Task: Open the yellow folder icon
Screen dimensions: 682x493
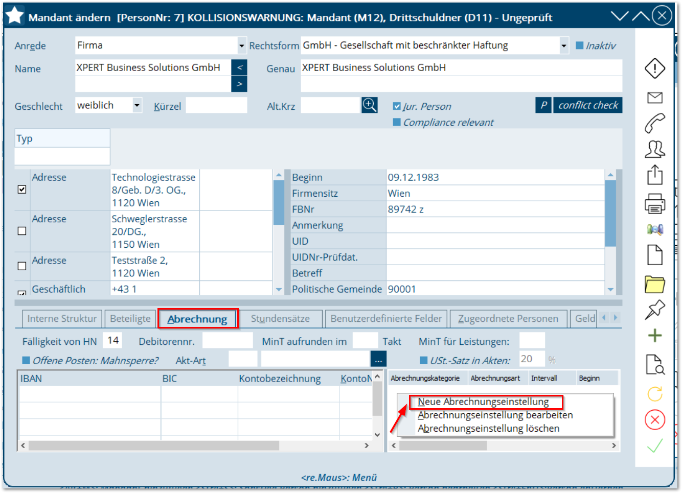Action: (x=655, y=284)
